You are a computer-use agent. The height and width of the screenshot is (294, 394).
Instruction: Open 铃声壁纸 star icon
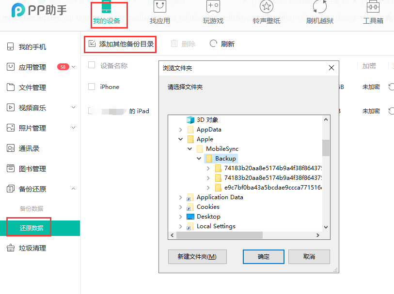(266, 7)
